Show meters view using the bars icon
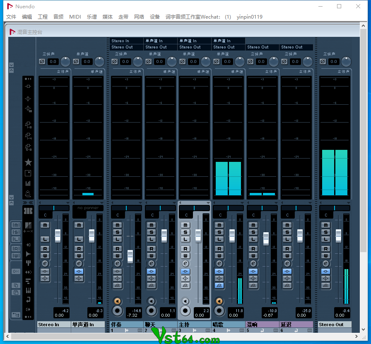The image size is (371, 344). click(x=28, y=183)
